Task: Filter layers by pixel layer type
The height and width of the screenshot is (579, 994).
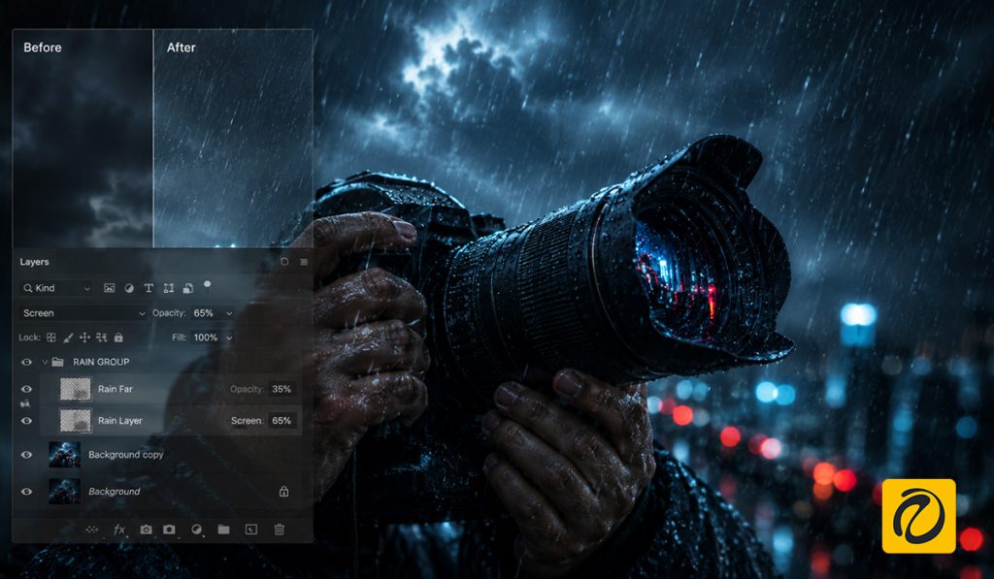Action: 109,288
